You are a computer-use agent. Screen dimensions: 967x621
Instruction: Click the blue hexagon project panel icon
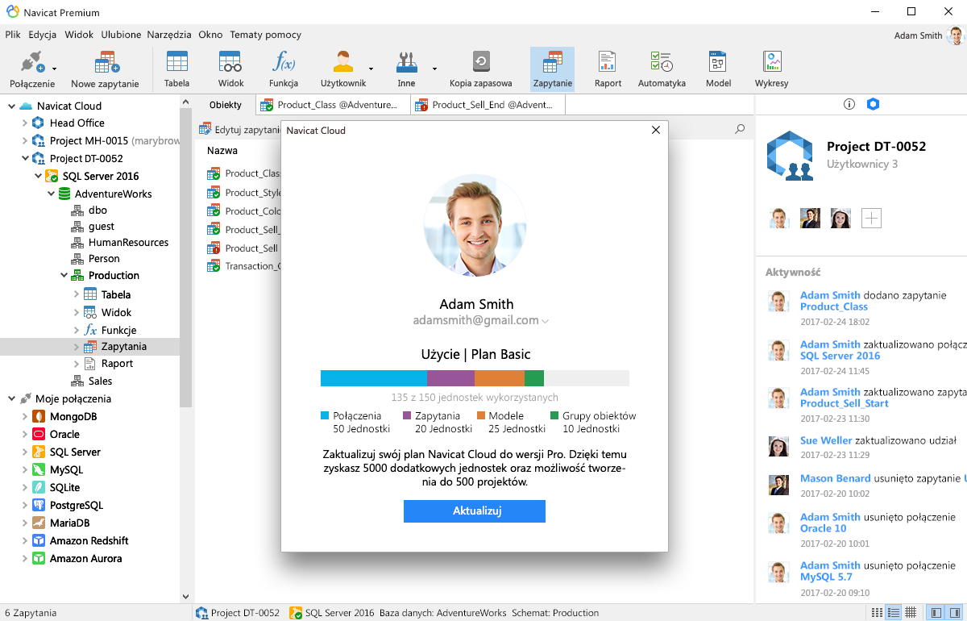(873, 104)
